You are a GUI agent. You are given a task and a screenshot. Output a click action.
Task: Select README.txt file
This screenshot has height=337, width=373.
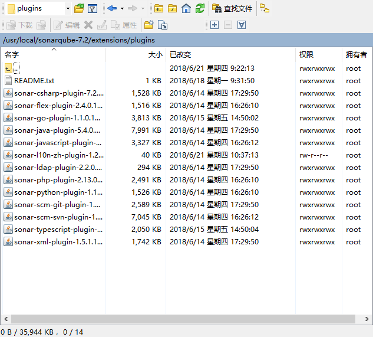click(34, 81)
